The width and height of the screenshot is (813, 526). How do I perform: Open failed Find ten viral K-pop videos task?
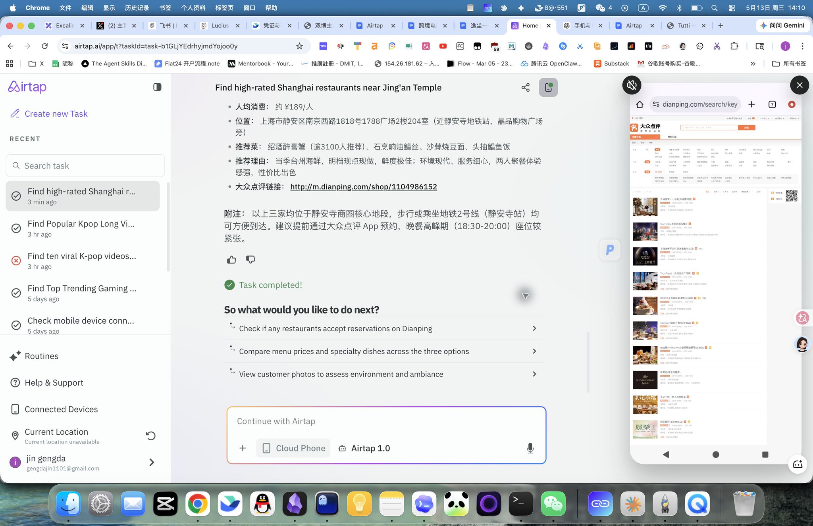(83, 261)
